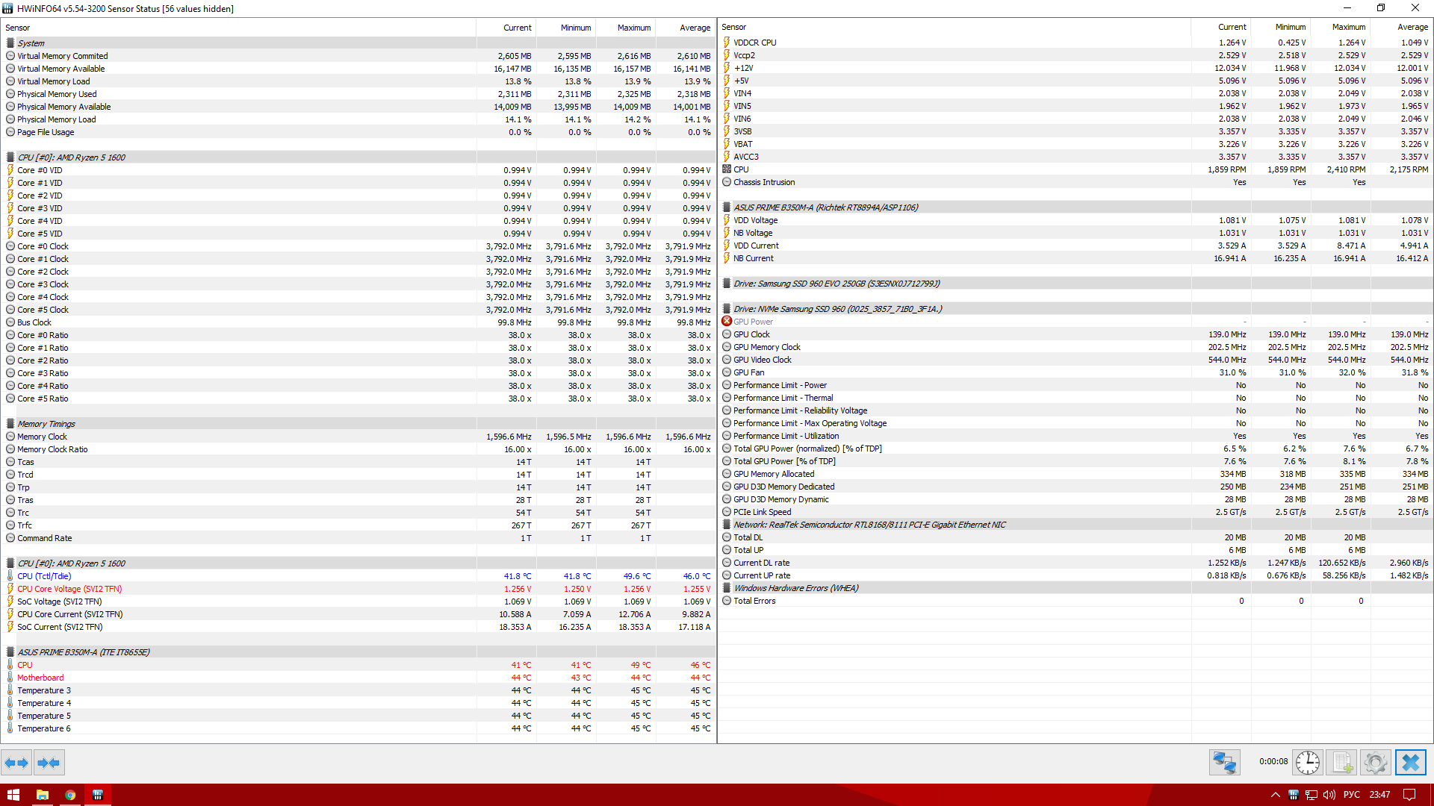1434x806 pixels.
Task: Close sensors with blue X button
Action: pyautogui.click(x=1410, y=763)
